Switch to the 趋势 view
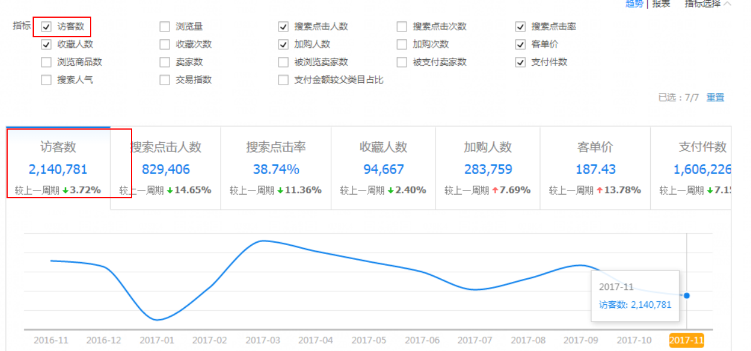 pos(634,4)
